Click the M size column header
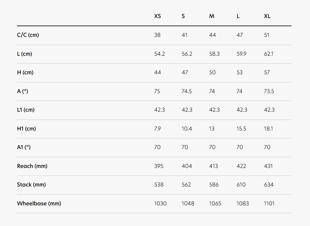 [212, 16]
